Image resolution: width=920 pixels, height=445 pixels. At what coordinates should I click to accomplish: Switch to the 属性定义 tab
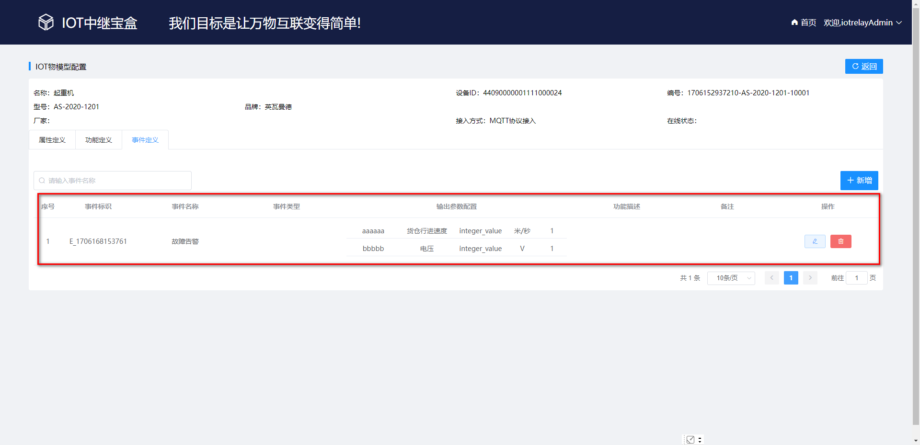pyautogui.click(x=52, y=139)
